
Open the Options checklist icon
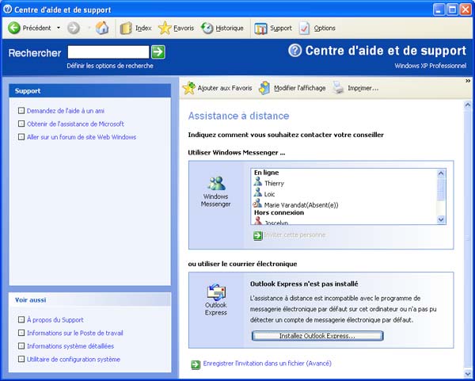(x=305, y=29)
